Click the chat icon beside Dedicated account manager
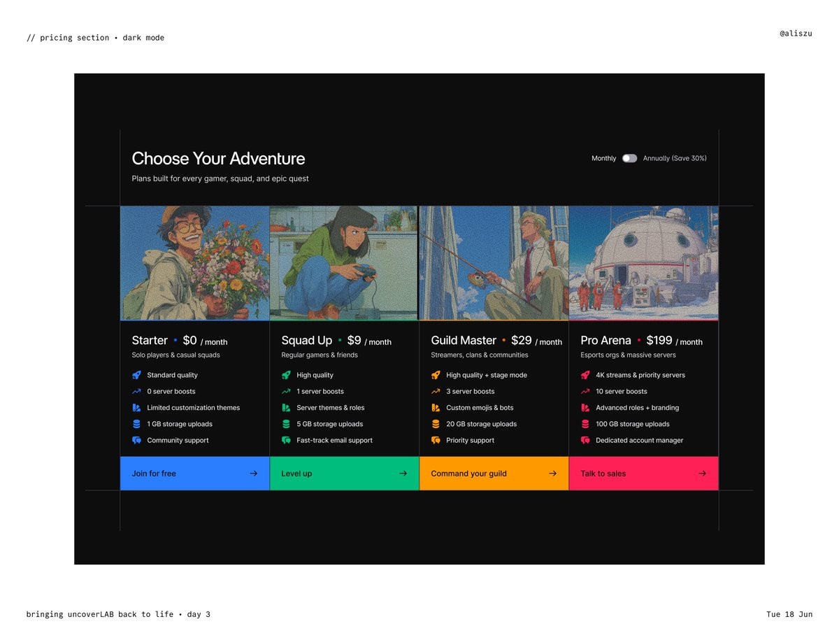Viewport: 839px width, 638px height. (585, 440)
